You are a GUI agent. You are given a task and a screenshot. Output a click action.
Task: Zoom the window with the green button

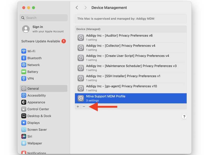coord(34,8)
